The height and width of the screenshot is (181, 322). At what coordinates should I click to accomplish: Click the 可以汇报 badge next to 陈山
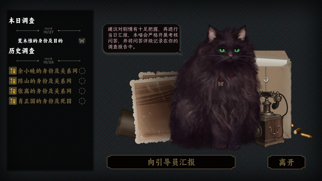13,81
